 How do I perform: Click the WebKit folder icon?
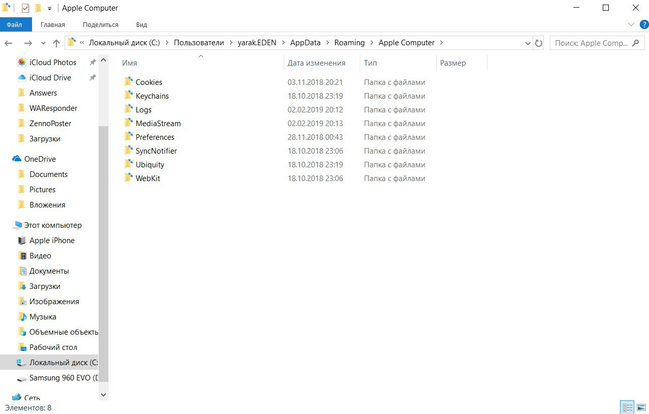coord(128,178)
